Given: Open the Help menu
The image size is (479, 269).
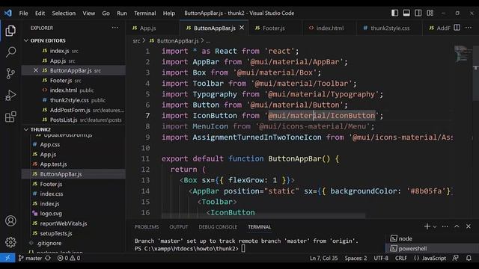Looking at the screenshot, I should tap(169, 13).
